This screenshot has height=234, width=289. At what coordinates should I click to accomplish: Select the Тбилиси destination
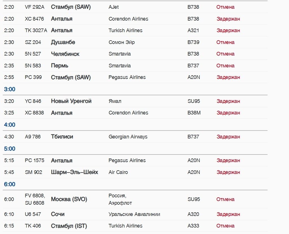(x=62, y=137)
